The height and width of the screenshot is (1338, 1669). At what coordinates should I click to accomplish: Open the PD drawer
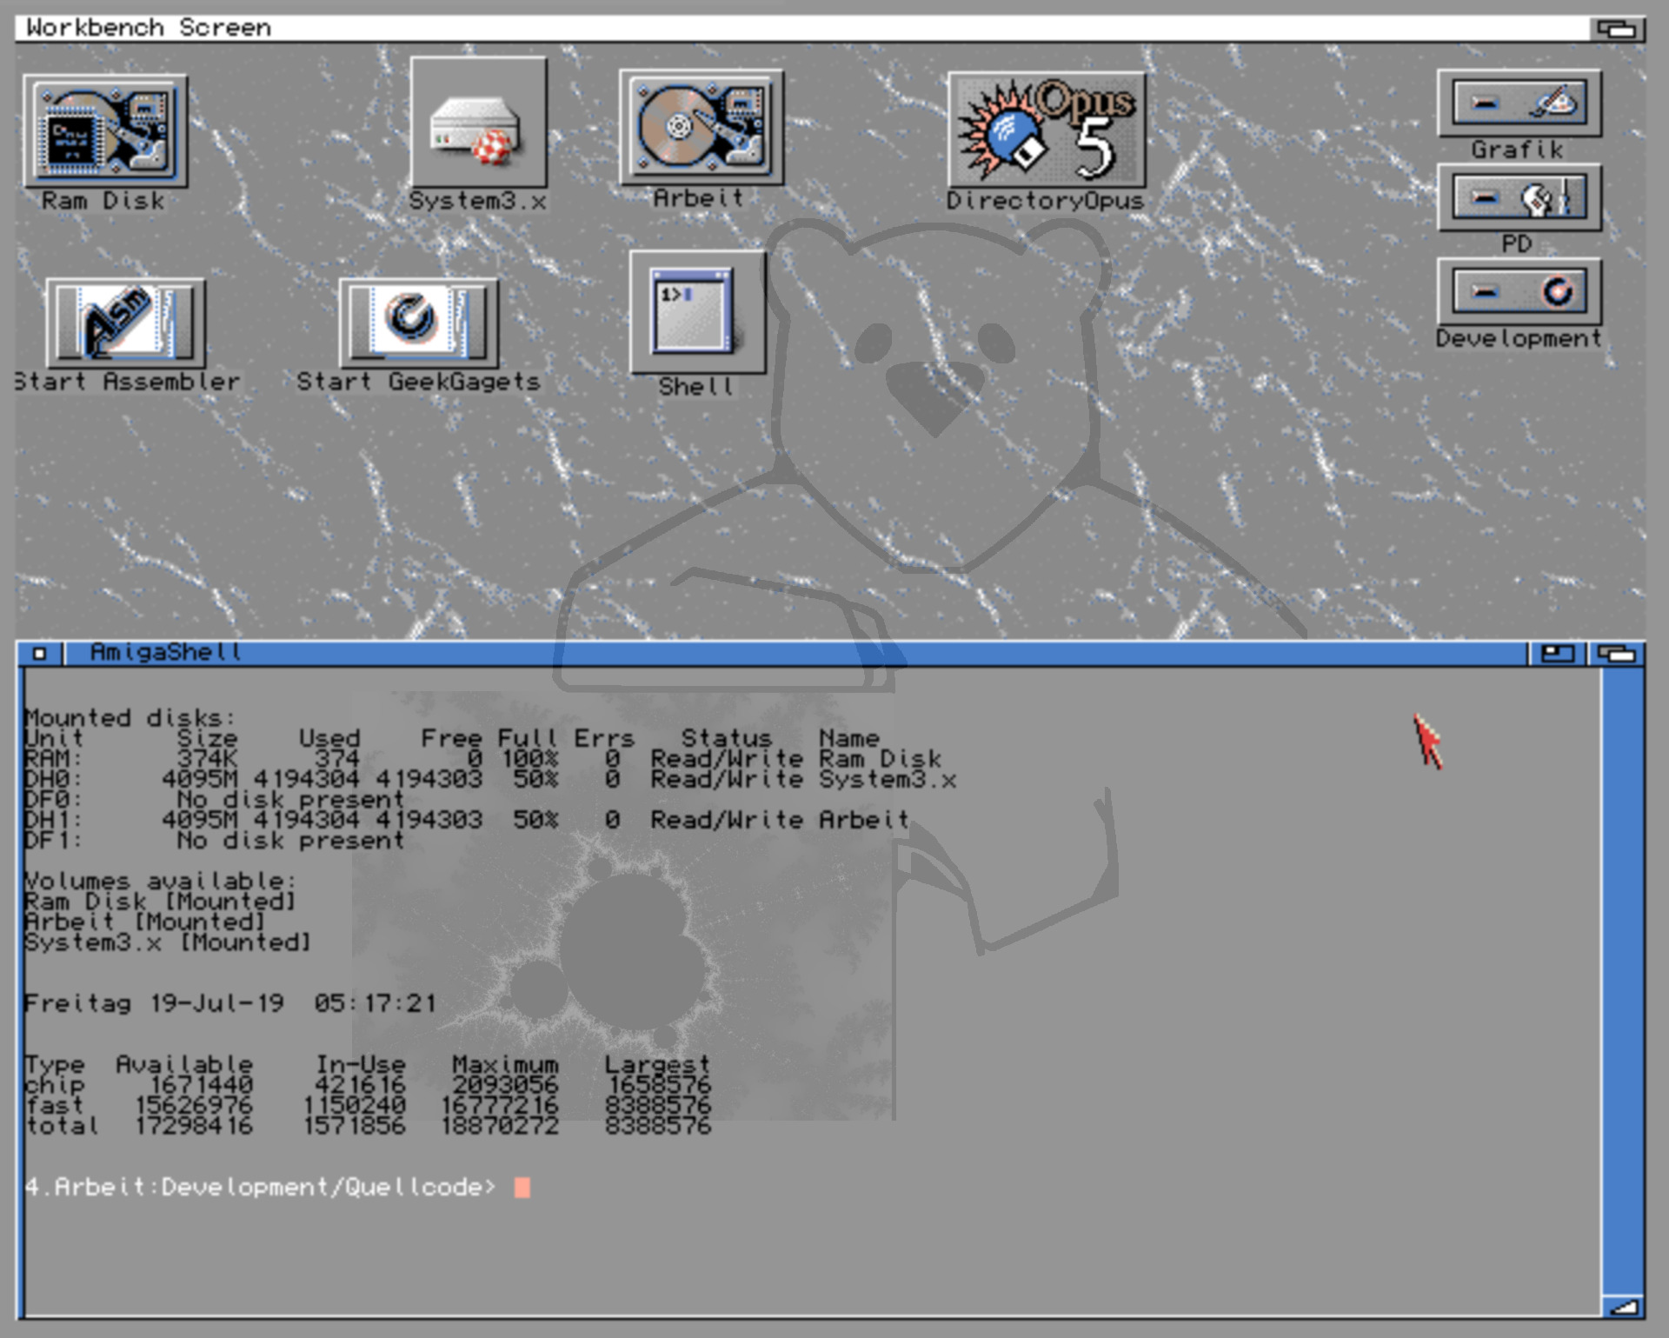[x=1519, y=198]
